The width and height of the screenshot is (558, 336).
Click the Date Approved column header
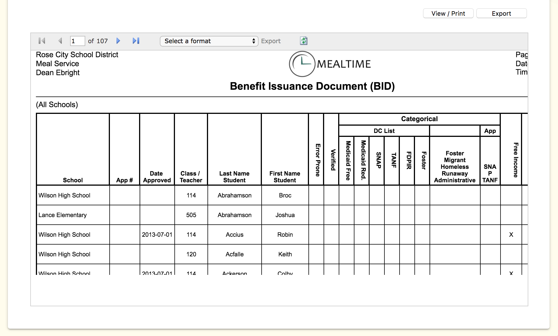point(157,177)
